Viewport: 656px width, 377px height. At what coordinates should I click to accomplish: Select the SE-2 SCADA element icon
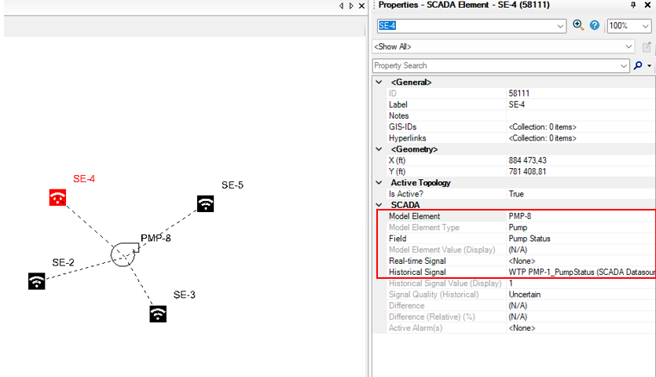[x=37, y=281]
